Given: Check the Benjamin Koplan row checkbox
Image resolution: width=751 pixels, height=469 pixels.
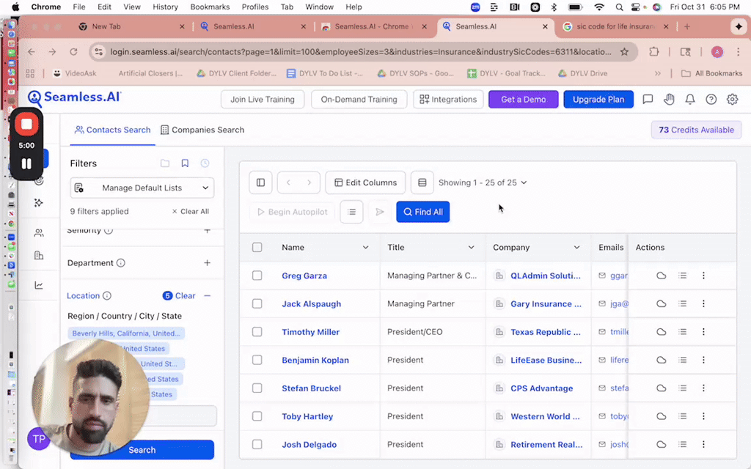Looking at the screenshot, I should click(x=257, y=360).
